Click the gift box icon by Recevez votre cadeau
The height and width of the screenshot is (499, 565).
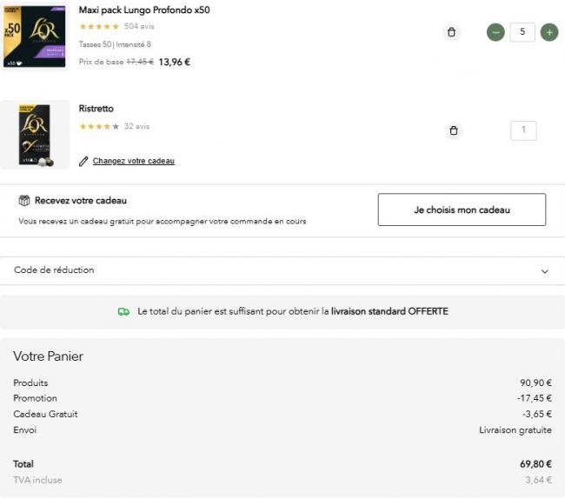click(24, 201)
